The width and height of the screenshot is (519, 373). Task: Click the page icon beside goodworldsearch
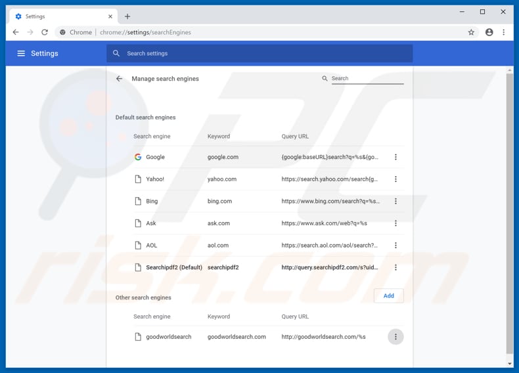138,337
